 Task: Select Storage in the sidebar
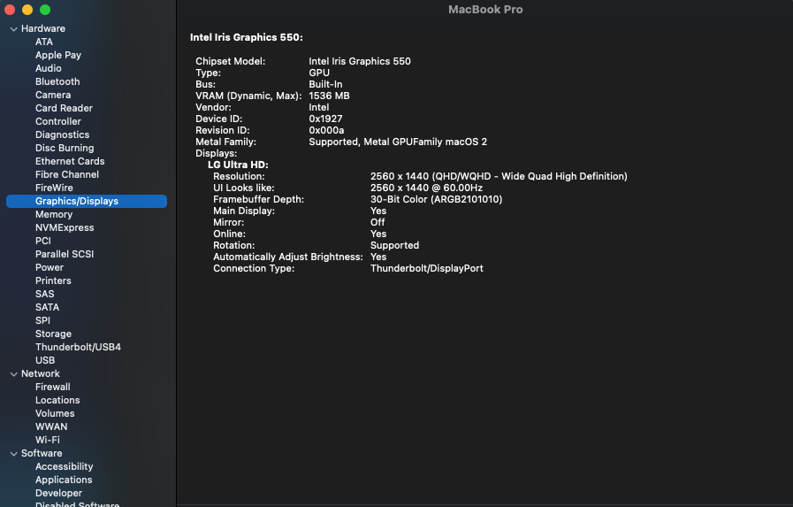coord(53,334)
